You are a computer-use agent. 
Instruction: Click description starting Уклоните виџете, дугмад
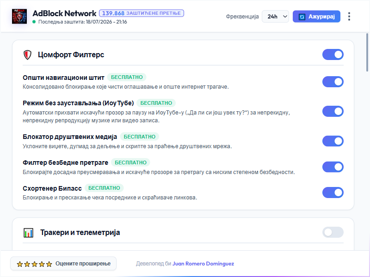click(x=127, y=146)
